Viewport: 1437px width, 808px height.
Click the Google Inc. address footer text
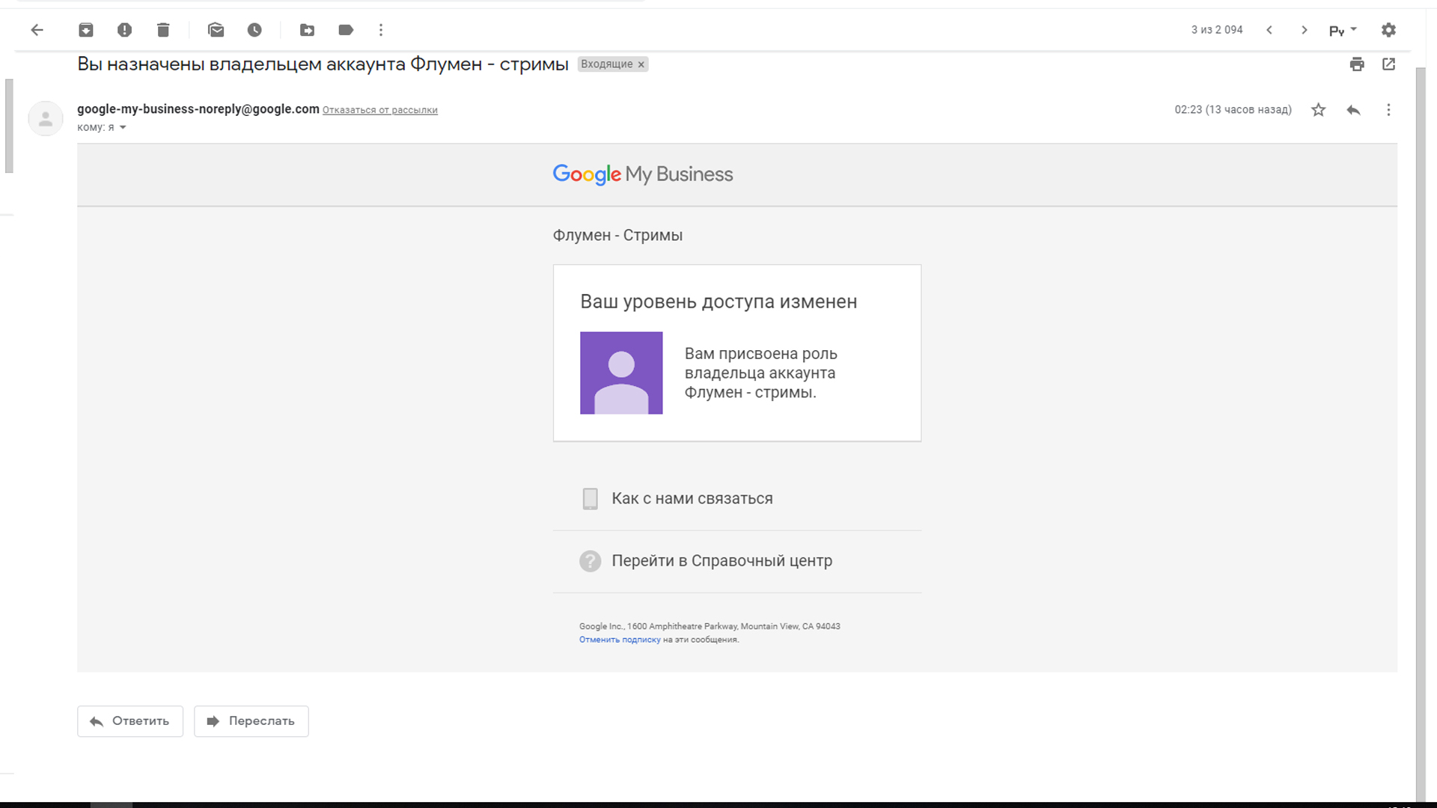click(x=710, y=626)
